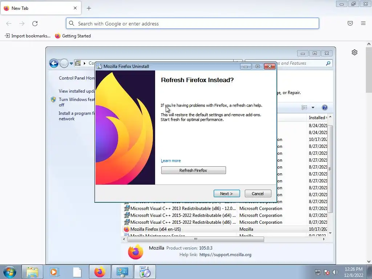
Task: Expand the view options dropdown arrow
Action: tap(313, 108)
